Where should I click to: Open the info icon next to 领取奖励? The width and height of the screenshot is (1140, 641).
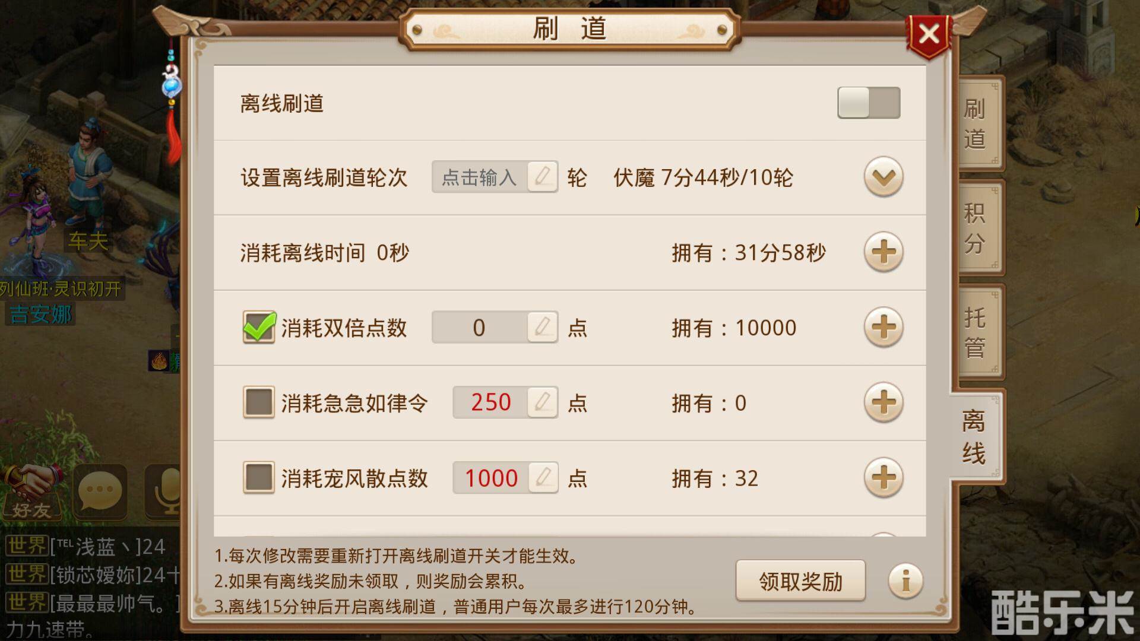[905, 580]
